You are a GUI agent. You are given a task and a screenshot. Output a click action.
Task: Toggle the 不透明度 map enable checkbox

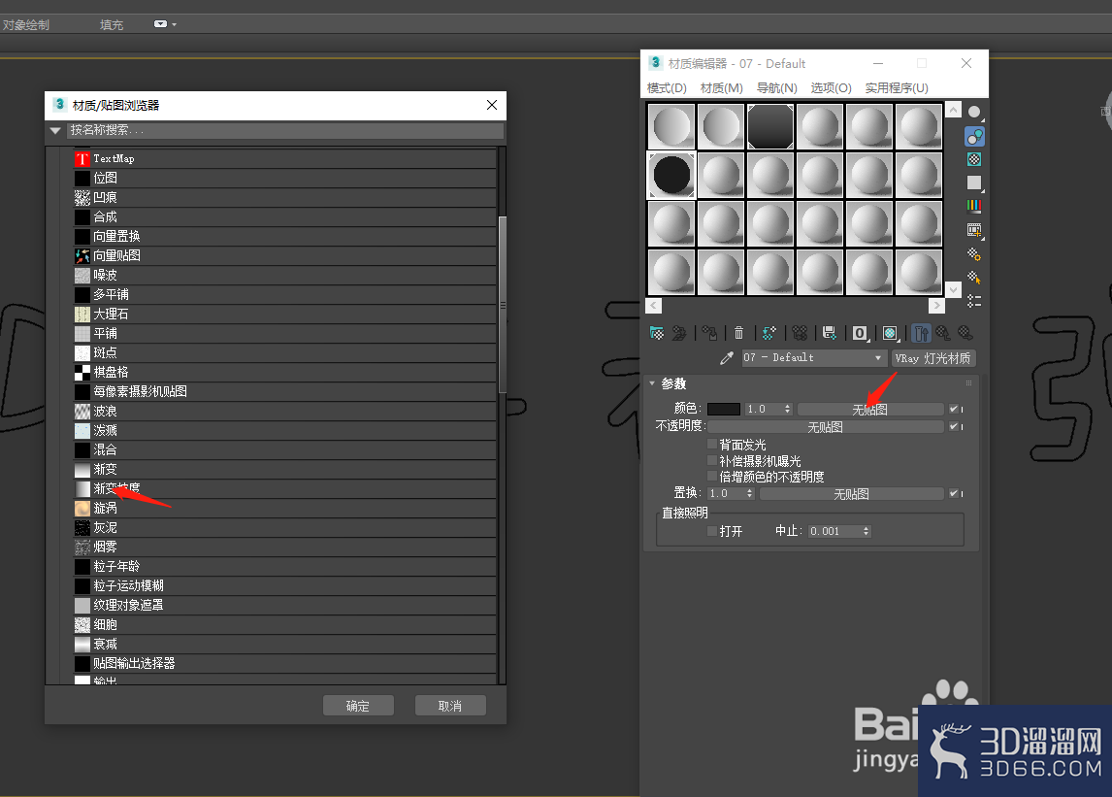click(954, 426)
